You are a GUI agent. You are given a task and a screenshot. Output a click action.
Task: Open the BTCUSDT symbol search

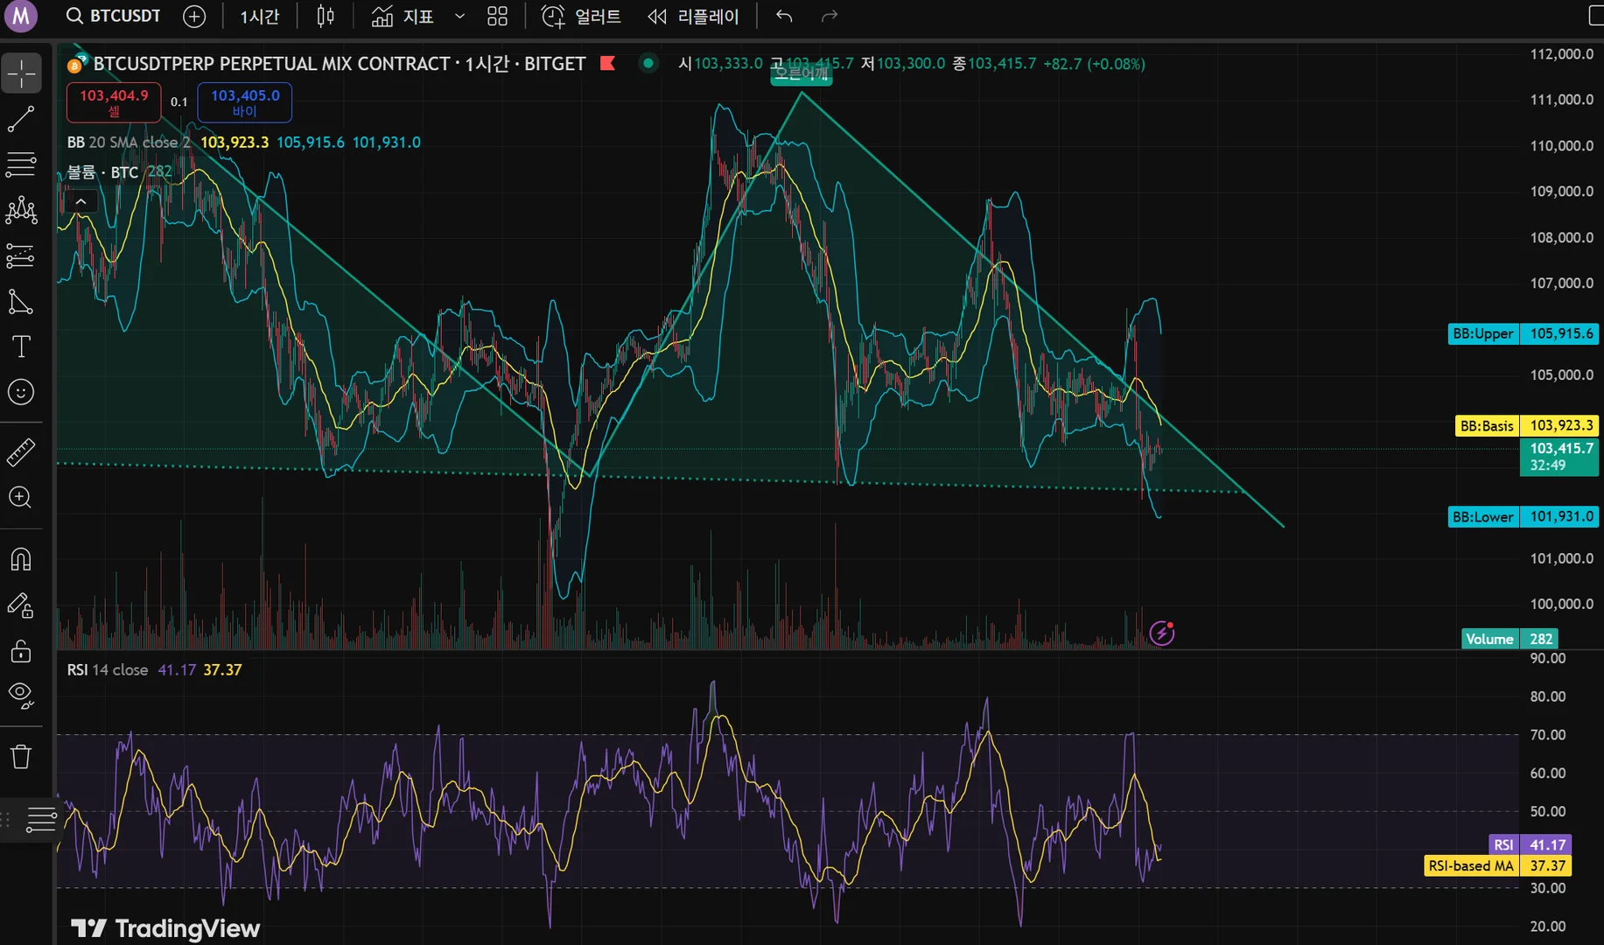pos(114,17)
